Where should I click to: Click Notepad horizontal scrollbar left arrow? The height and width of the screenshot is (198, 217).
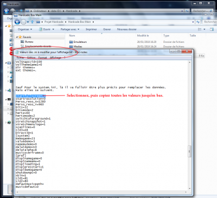17,192
